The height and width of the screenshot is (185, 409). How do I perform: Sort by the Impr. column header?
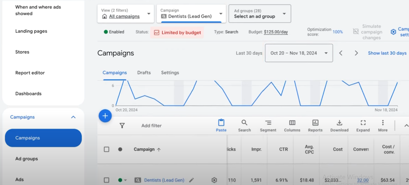pyautogui.click(x=257, y=149)
